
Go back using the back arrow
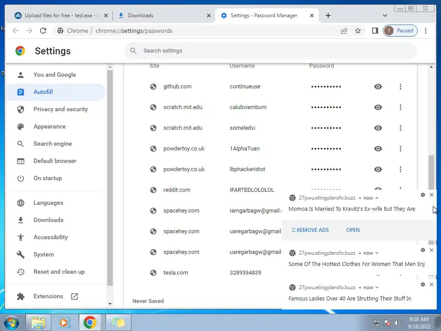tap(16, 31)
